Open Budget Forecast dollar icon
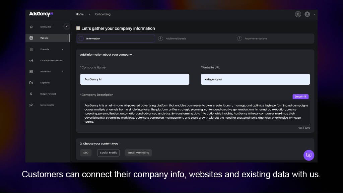 [31, 94]
